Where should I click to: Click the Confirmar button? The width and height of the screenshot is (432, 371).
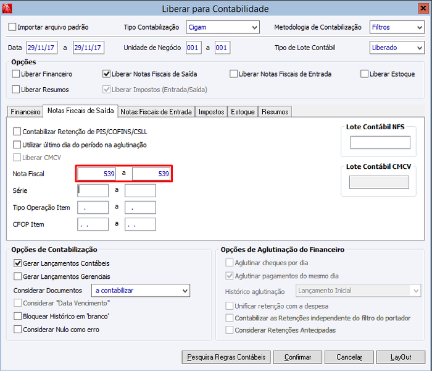297,357
